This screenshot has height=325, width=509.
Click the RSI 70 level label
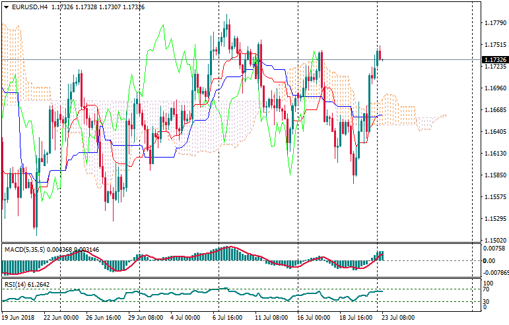coord(485,289)
